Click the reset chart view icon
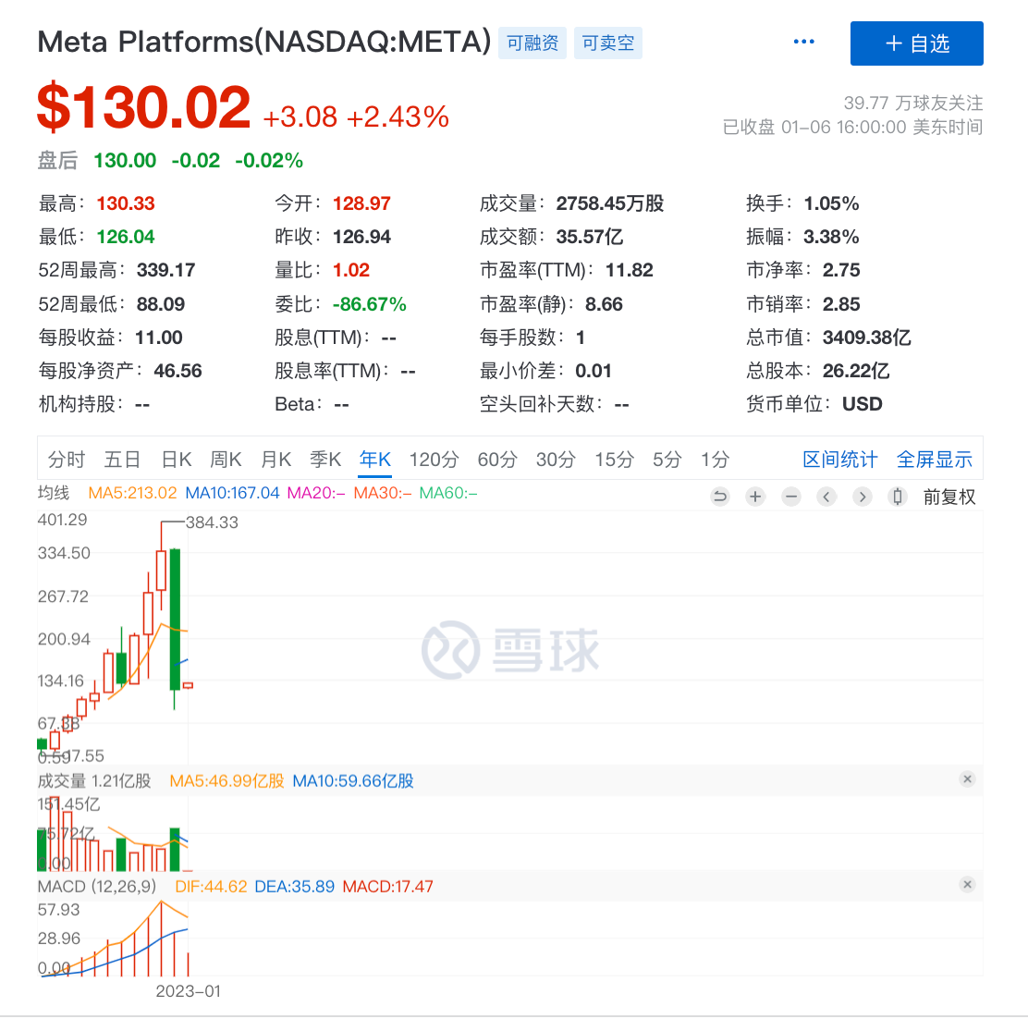1028x1019 pixels. coord(720,497)
